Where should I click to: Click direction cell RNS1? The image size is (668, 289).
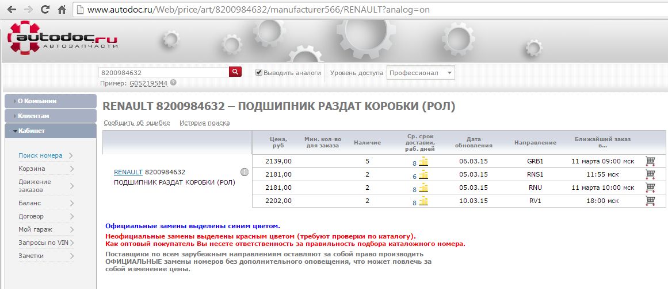click(535, 174)
